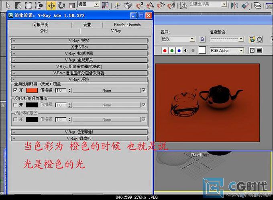The image size is (273, 200).
Task: Choose rectangular selection region tool
Action: (29, 5)
